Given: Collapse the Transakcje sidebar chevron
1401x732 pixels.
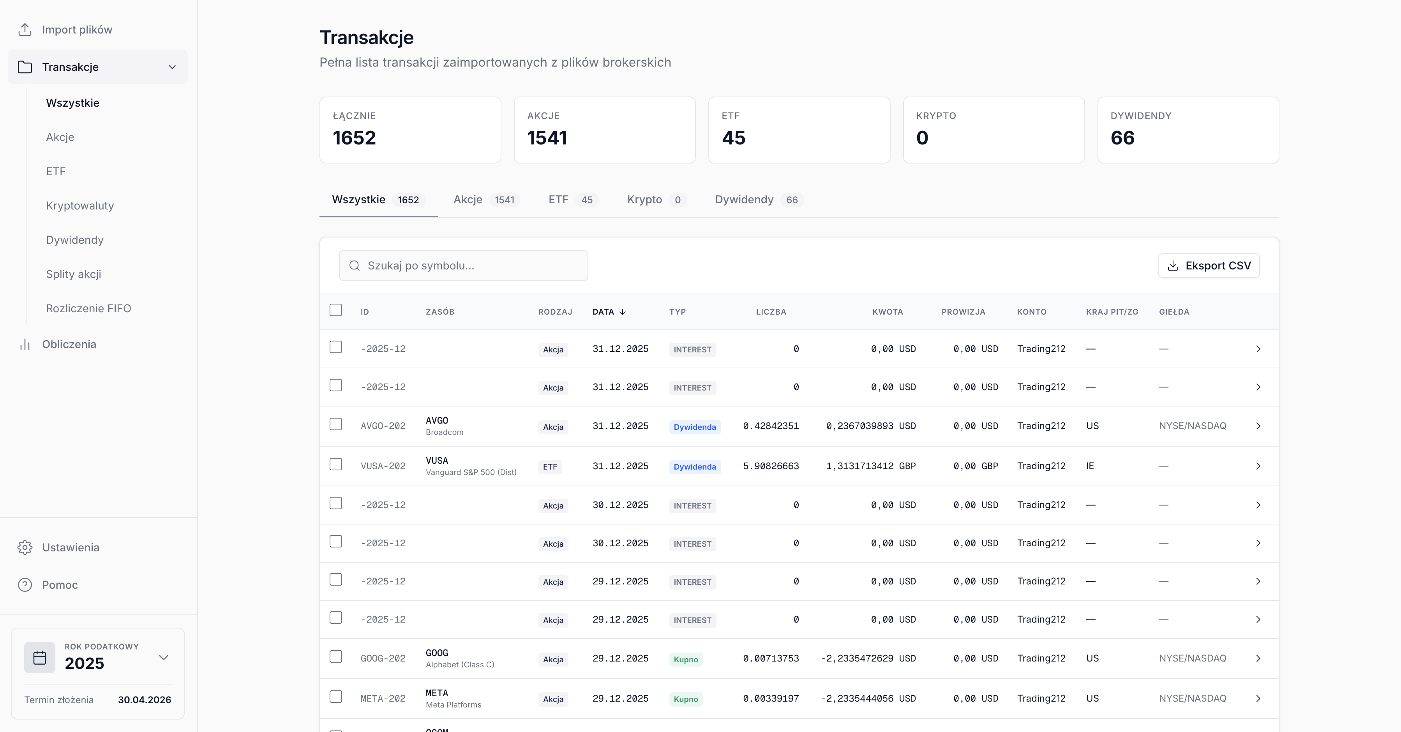Looking at the screenshot, I should pyautogui.click(x=172, y=67).
